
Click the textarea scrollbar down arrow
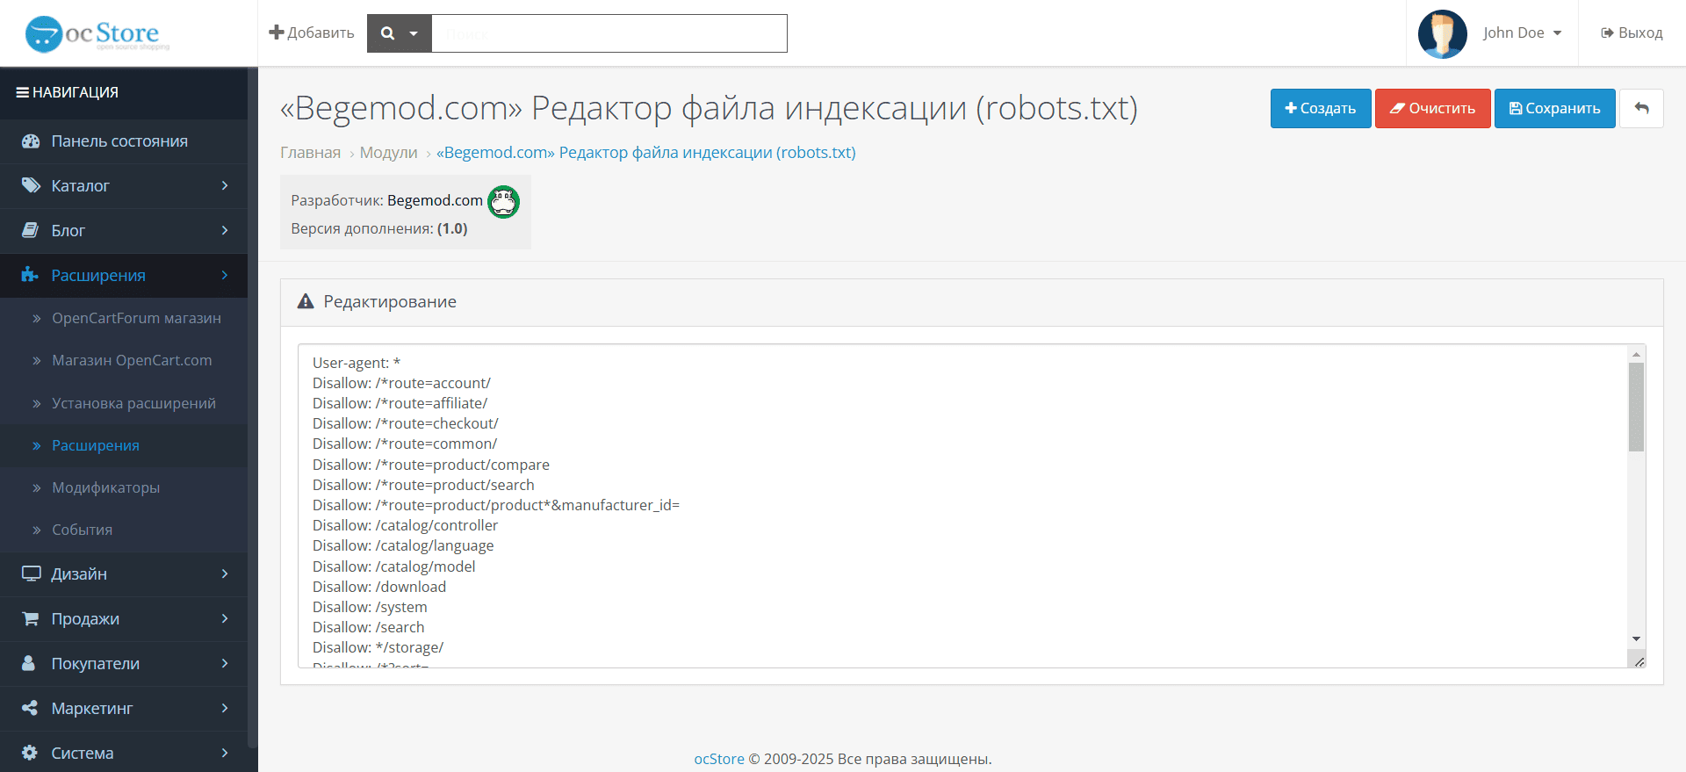(x=1636, y=639)
